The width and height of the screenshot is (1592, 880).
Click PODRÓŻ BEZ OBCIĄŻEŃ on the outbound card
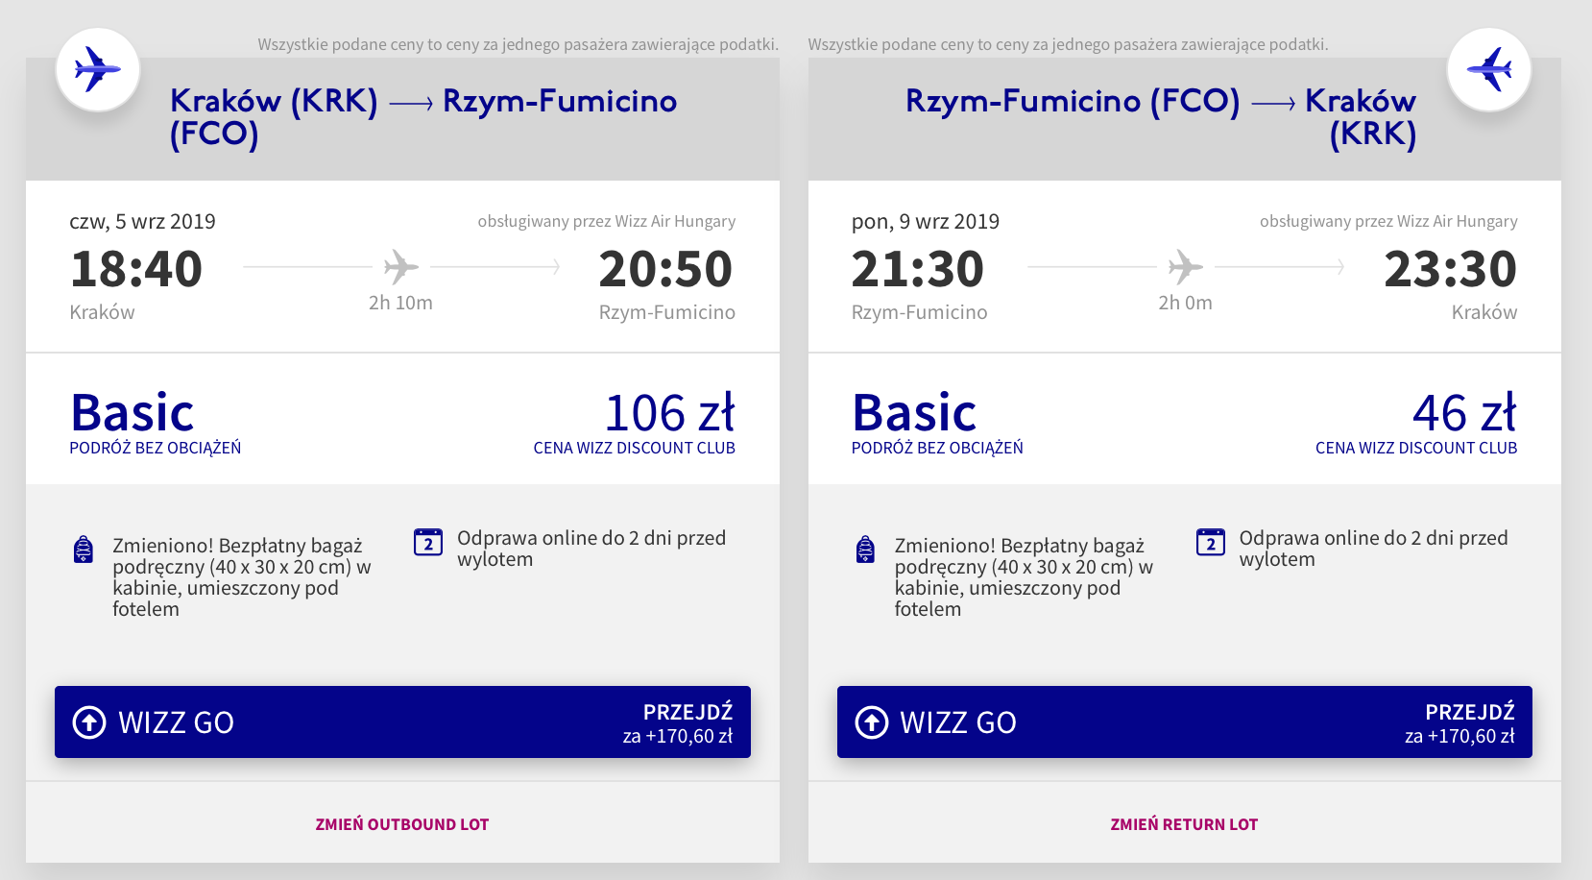[156, 448]
